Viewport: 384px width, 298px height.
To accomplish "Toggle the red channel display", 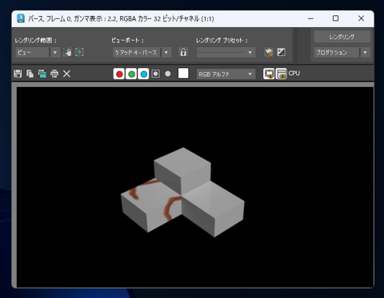I will point(119,74).
